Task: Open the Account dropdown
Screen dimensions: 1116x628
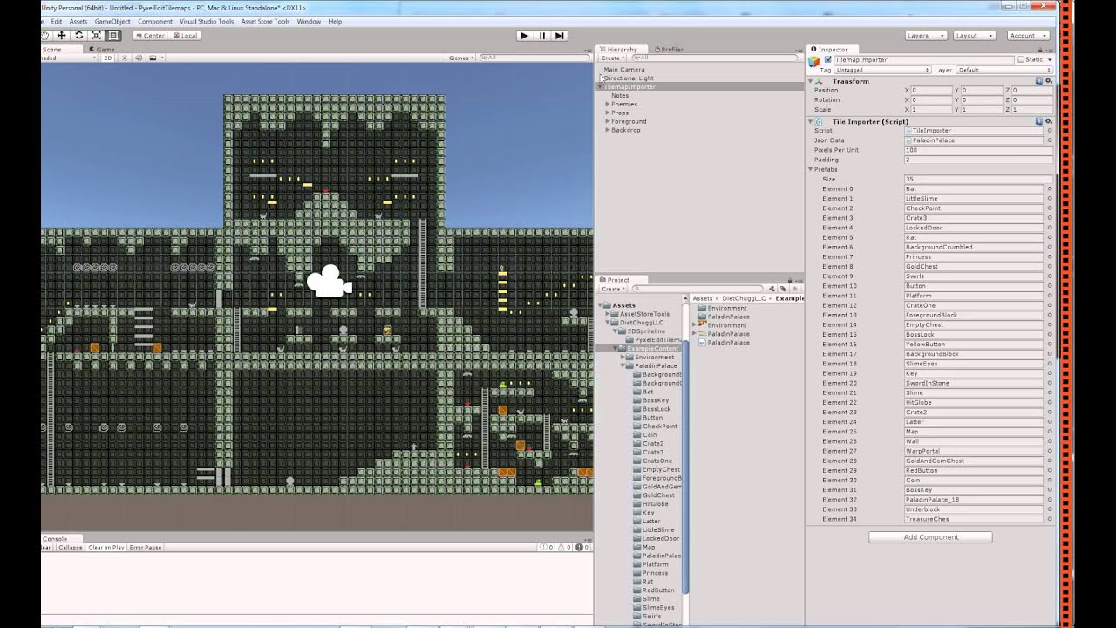Action: [x=1029, y=36]
